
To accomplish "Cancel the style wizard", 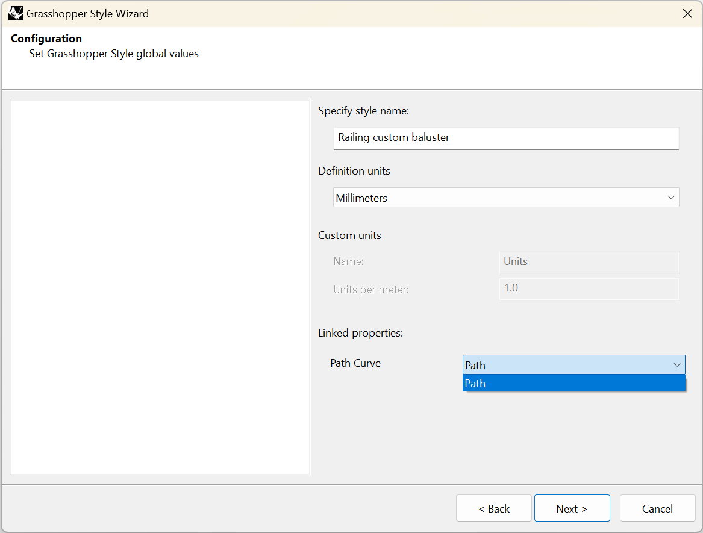I will click(x=657, y=508).
